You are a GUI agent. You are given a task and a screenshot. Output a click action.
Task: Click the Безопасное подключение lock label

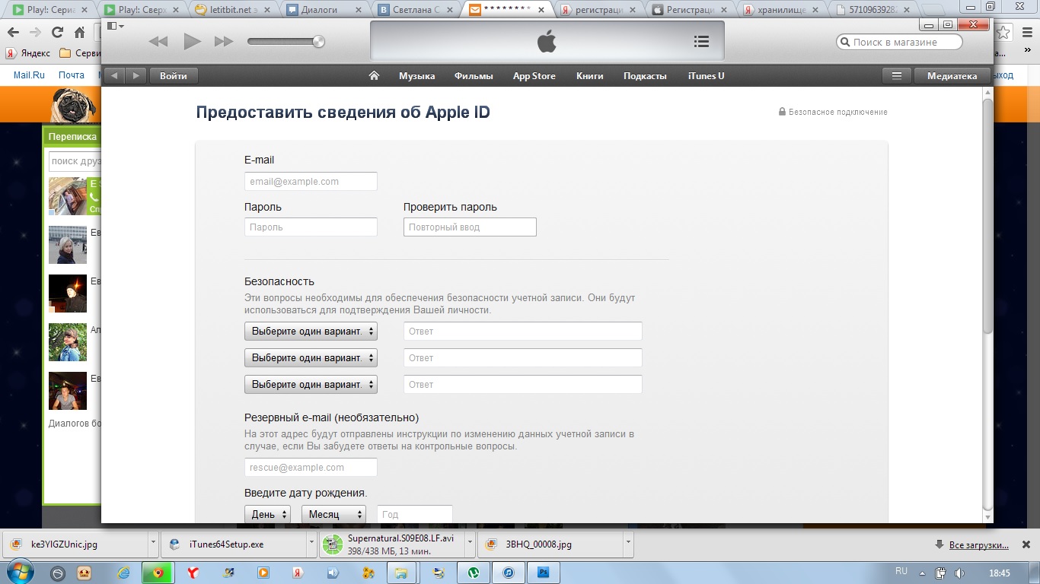click(833, 112)
